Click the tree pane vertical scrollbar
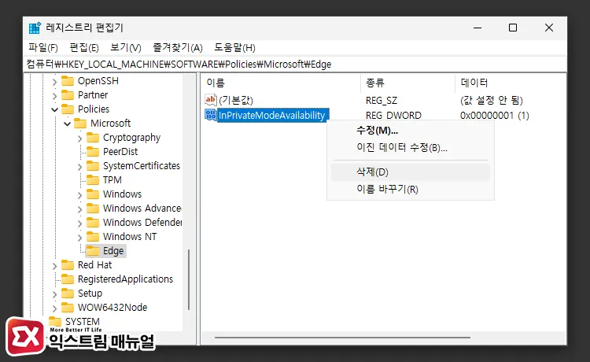This screenshot has height=362, width=590. tap(189, 279)
